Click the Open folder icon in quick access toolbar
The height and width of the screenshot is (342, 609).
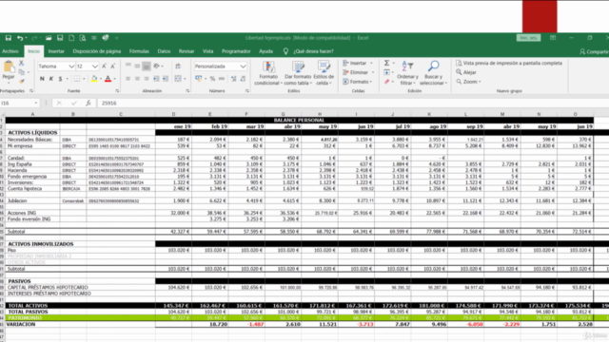pos(49,38)
